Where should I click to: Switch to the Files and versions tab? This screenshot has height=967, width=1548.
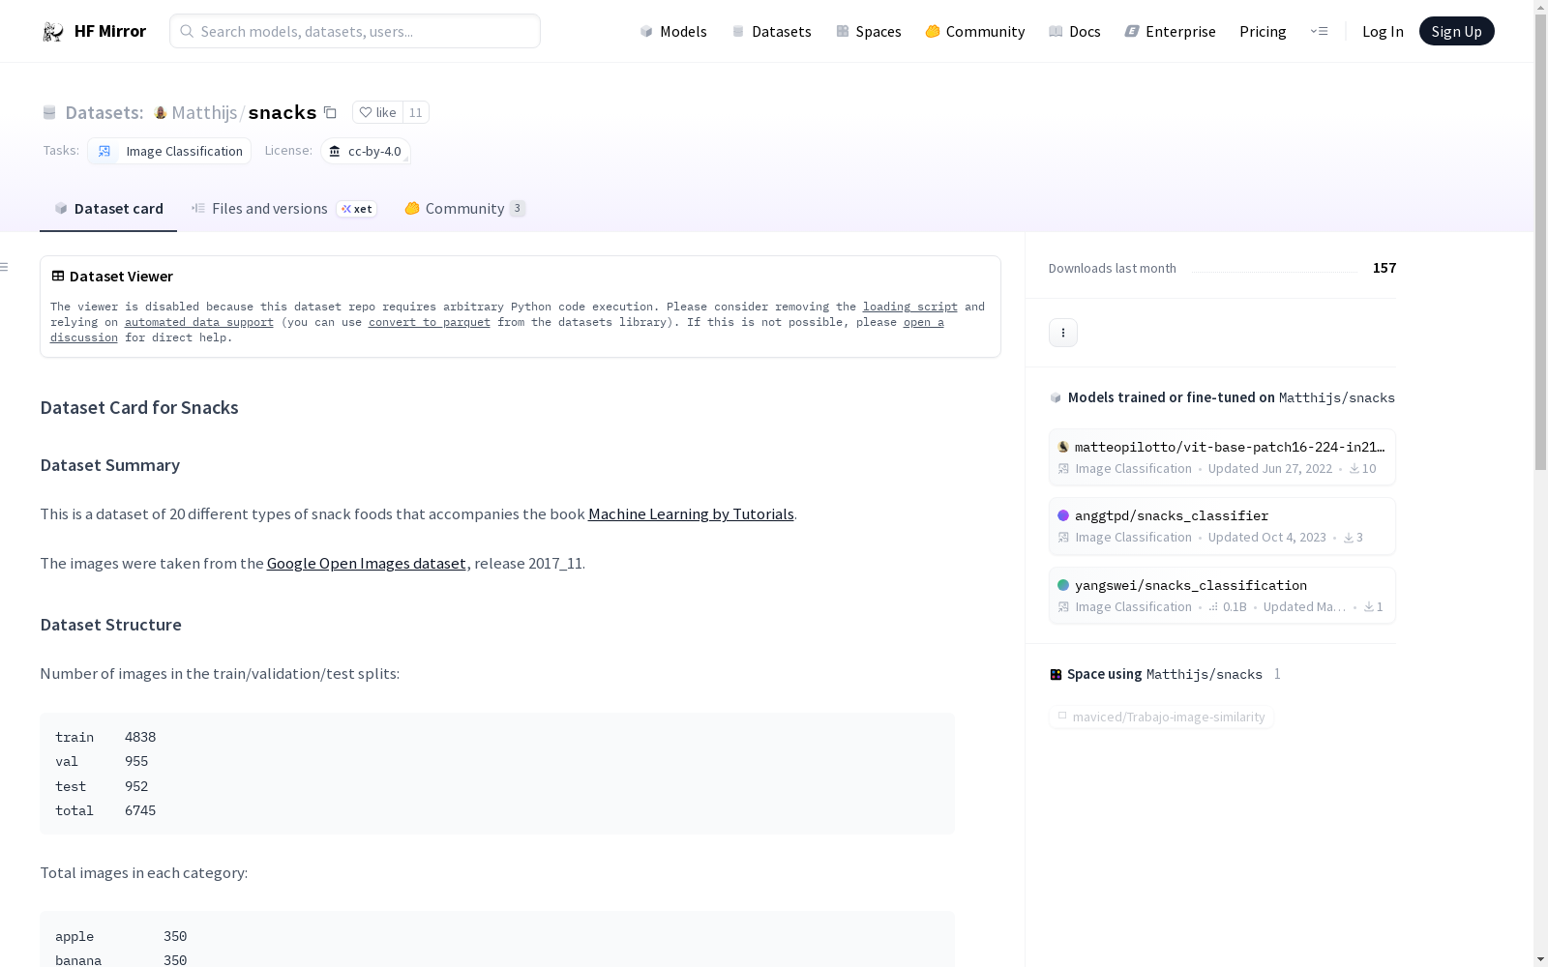click(x=284, y=209)
